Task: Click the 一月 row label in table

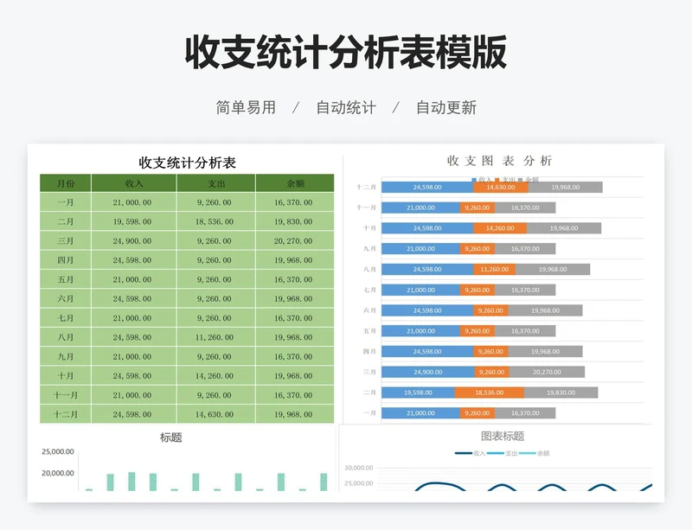Action: tap(66, 202)
